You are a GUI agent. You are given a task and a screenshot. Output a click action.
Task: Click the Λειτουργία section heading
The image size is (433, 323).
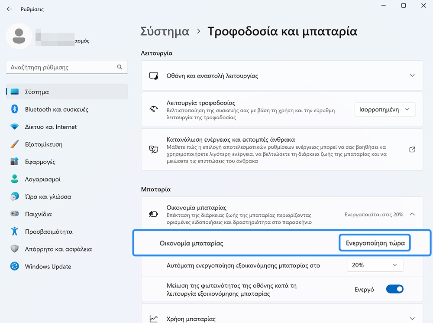[157, 53]
